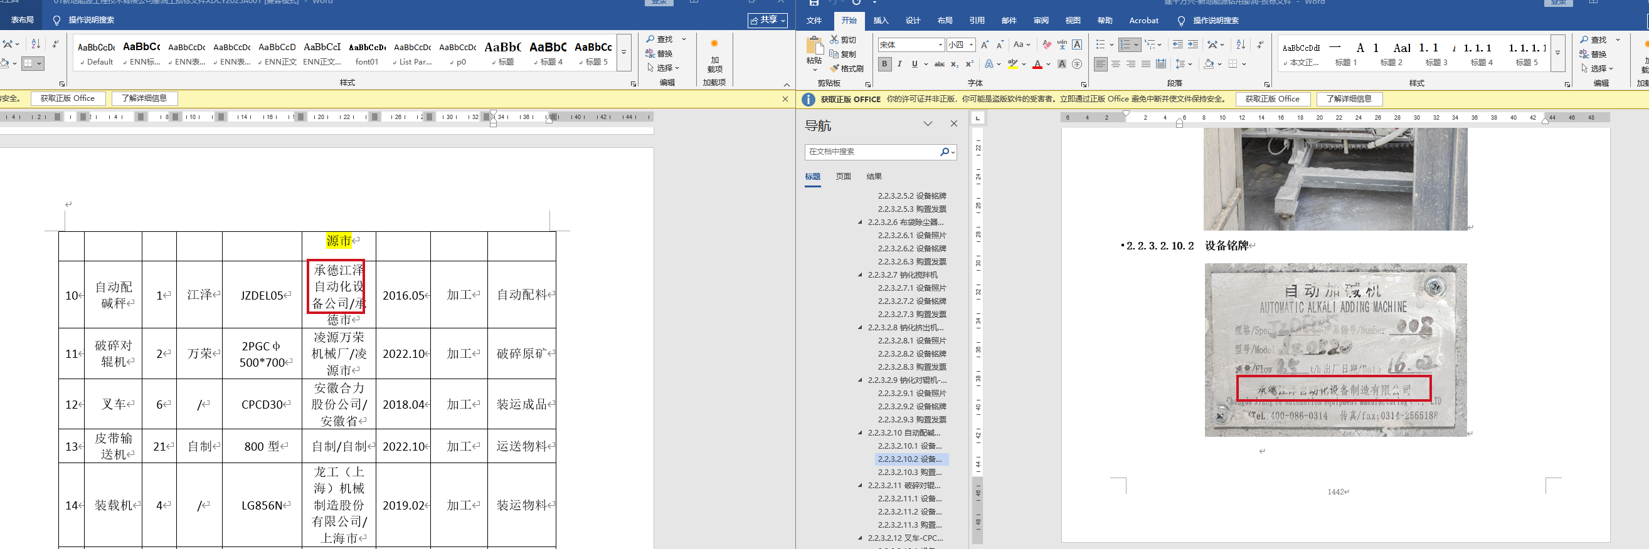The image size is (1649, 549).
Task: Justify the paragraph text
Action: click(x=1146, y=64)
